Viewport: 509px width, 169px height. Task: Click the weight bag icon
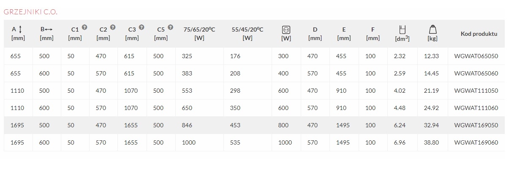pos(433,29)
